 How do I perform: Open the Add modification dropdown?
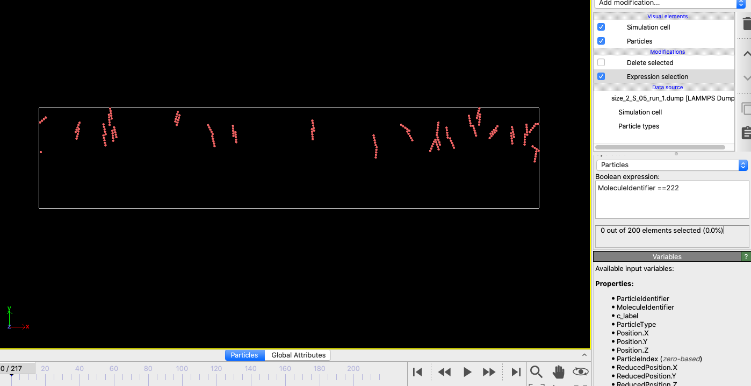click(x=666, y=3)
